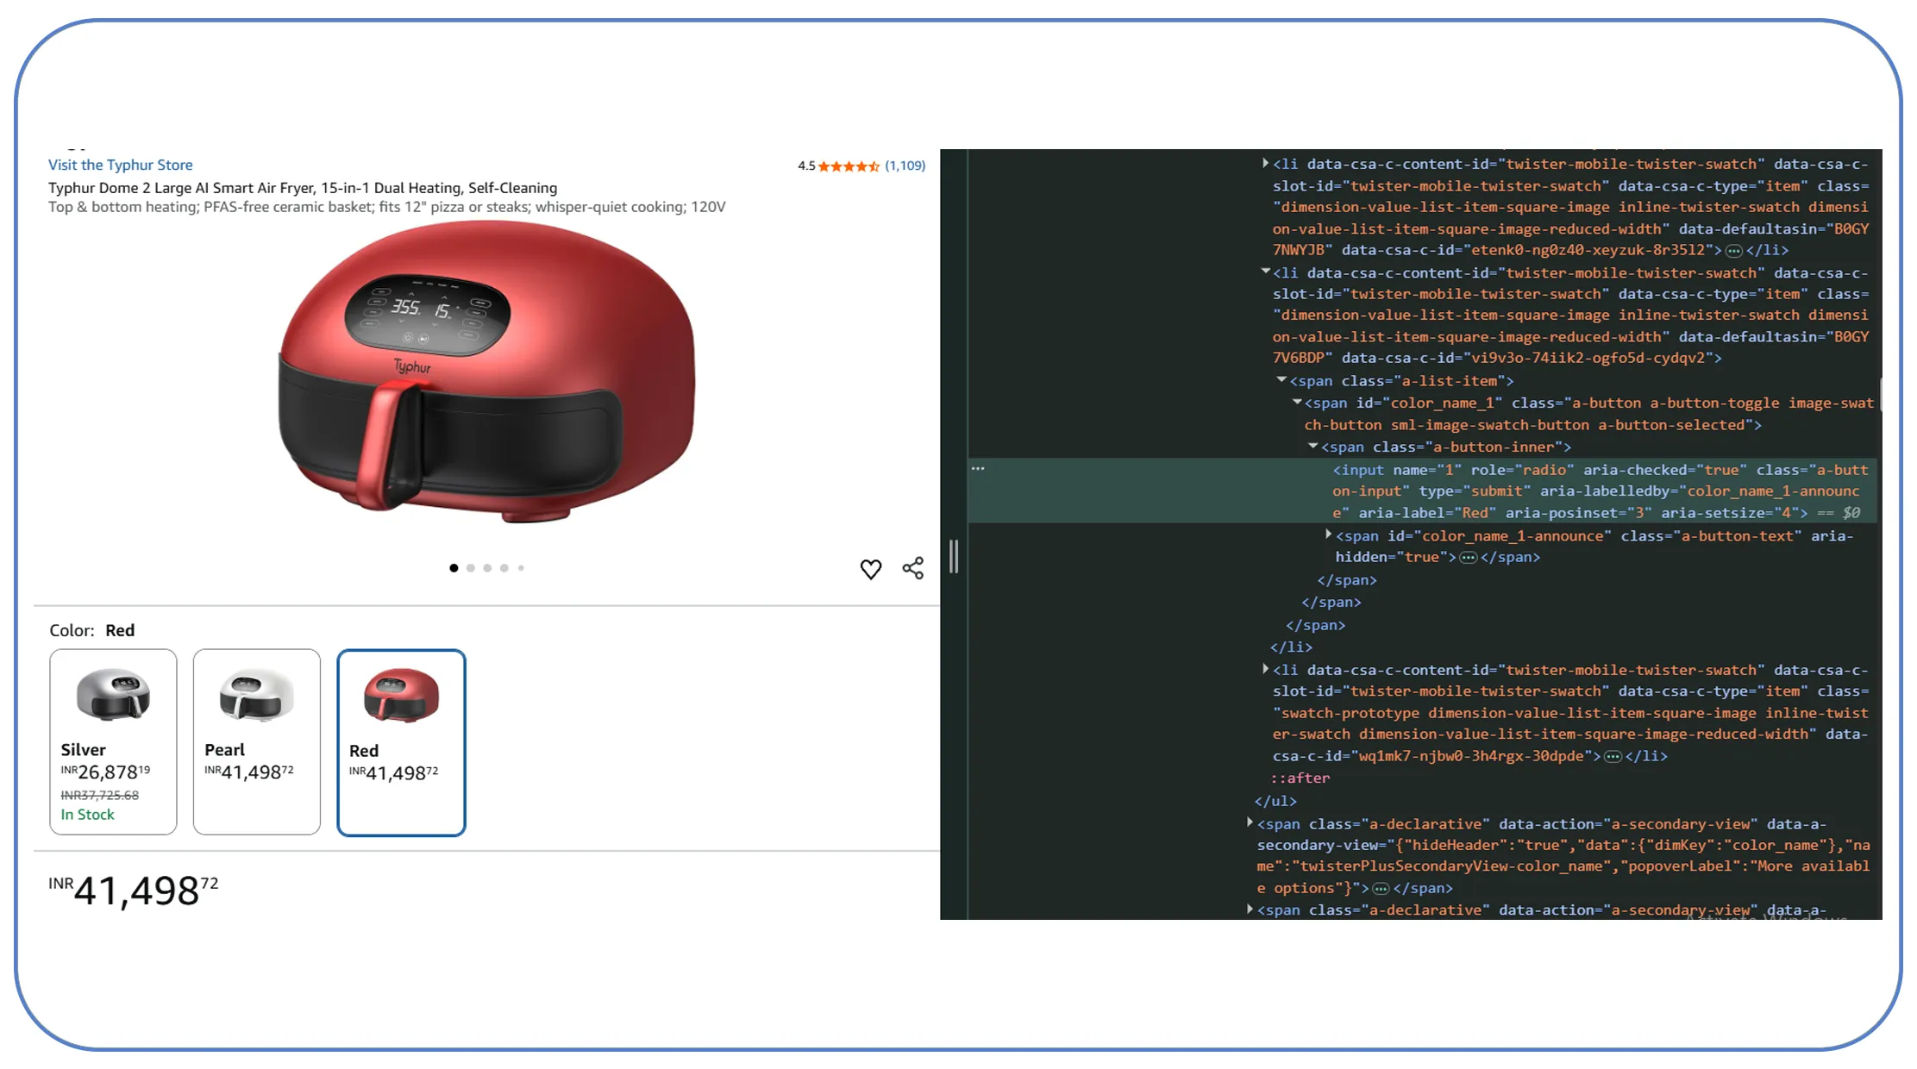Expand the last a-declarative span at the bottom
This screenshot has width=1917, height=1069.
(1250, 910)
